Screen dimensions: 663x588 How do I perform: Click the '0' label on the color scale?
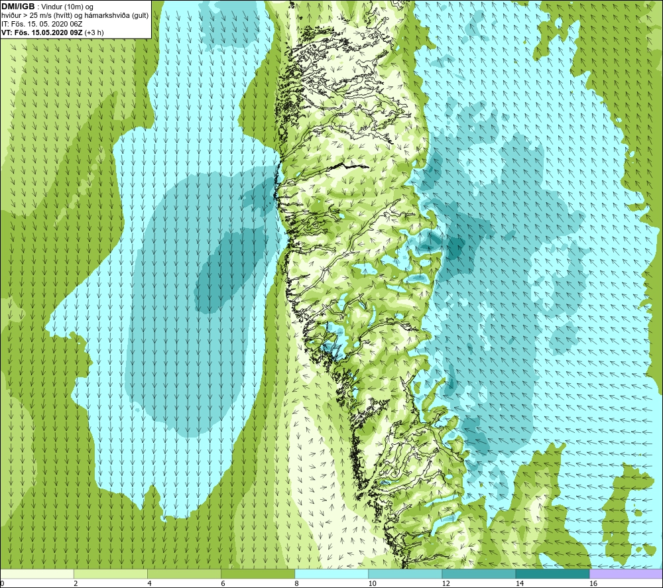pyautogui.click(x=3, y=583)
